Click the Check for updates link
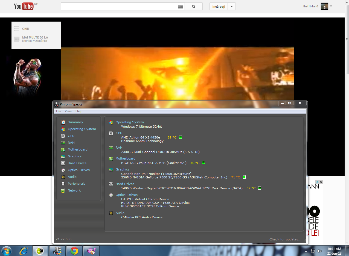This screenshot has width=349, height=256. click(285, 239)
